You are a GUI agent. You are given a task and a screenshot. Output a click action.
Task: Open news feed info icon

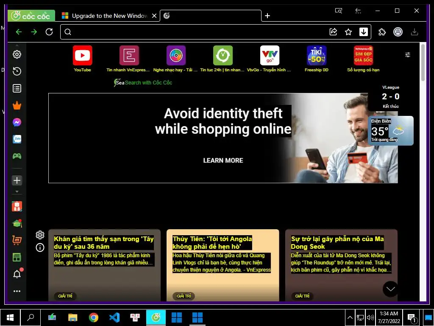pyautogui.click(x=40, y=247)
